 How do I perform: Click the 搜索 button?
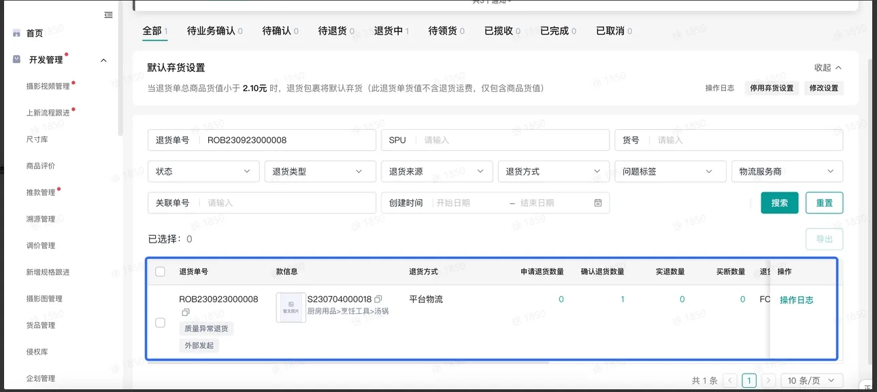(780, 202)
